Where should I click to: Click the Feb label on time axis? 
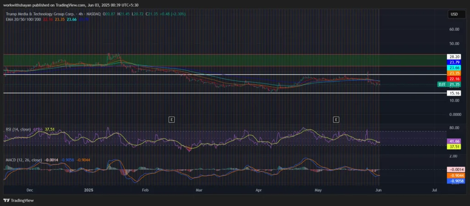(145, 190)
